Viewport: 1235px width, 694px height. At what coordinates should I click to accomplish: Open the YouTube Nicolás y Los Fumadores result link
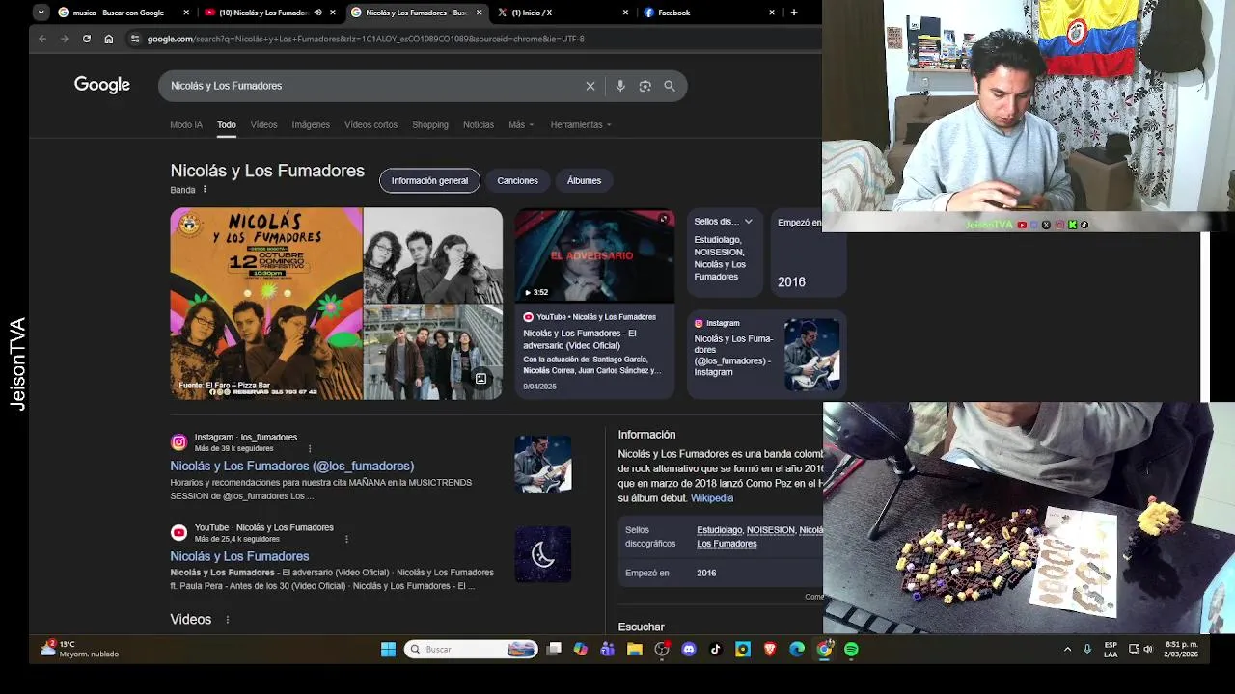[x=239, y=556]
